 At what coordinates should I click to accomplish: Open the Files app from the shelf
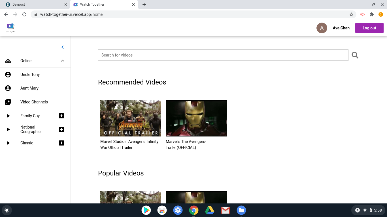tap(241, 210)
